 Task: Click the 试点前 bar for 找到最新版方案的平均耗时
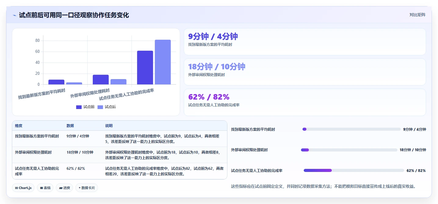tap(56, 82)
